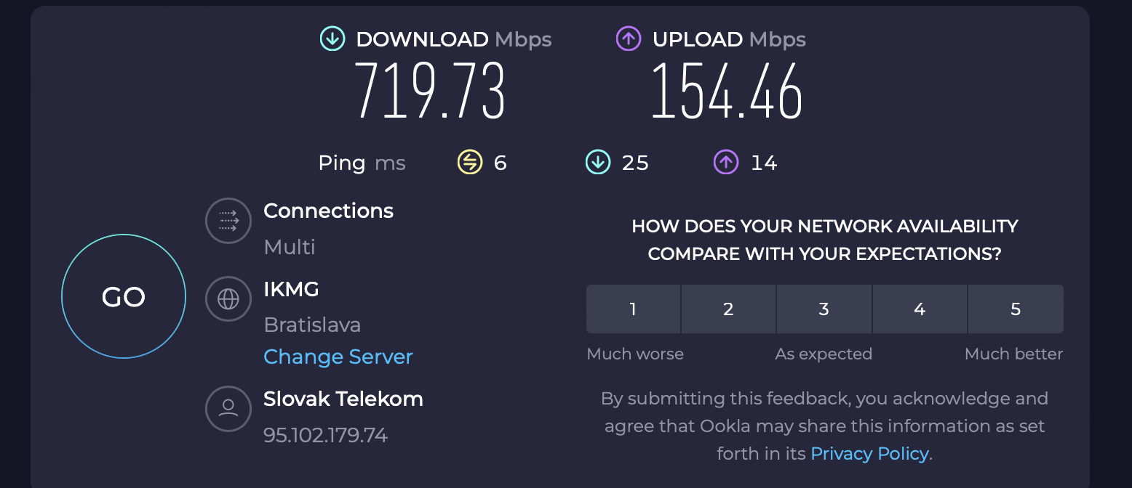Click the teal download ping icon
Image resolution: width=1132 pixels, height=488 pixels.
coord(598,163)
